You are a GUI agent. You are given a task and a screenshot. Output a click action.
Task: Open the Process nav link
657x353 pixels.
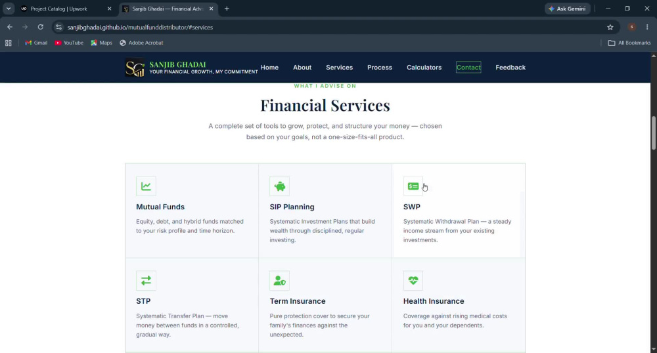coord(380,68)
